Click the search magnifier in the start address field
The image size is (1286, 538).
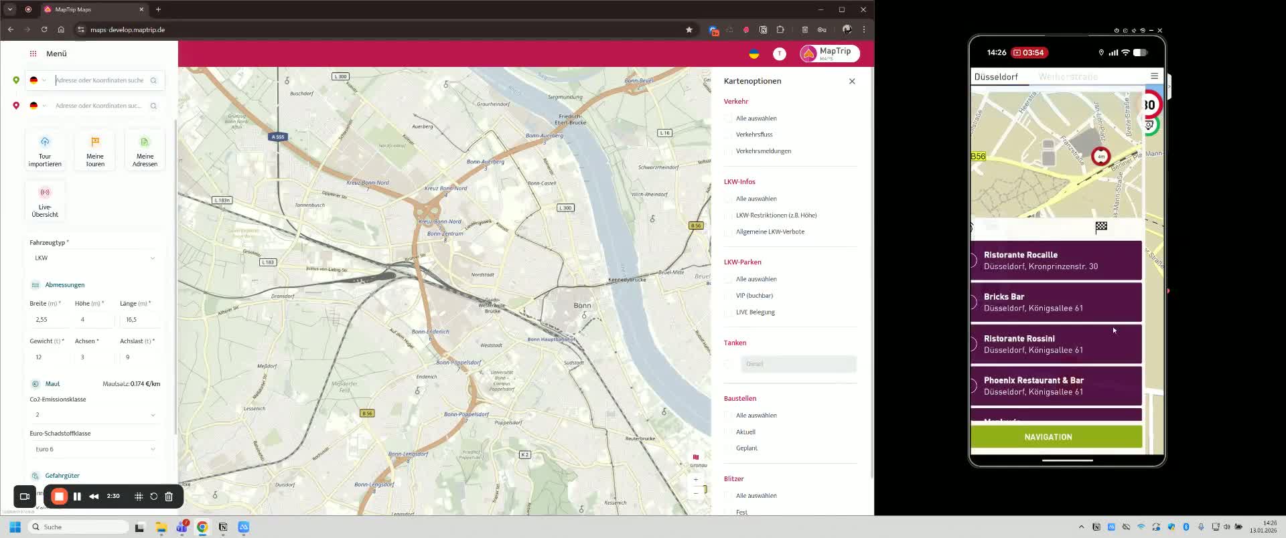(x=153, y=80)
